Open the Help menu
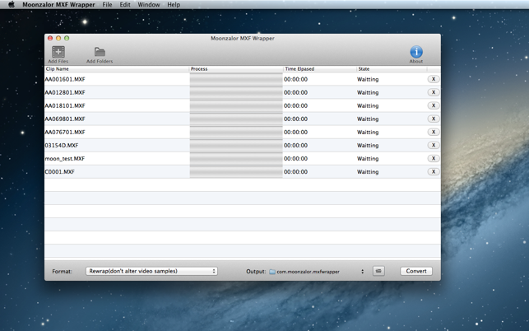The height and width of the screenshot is (331, 529). coord(174,5)
